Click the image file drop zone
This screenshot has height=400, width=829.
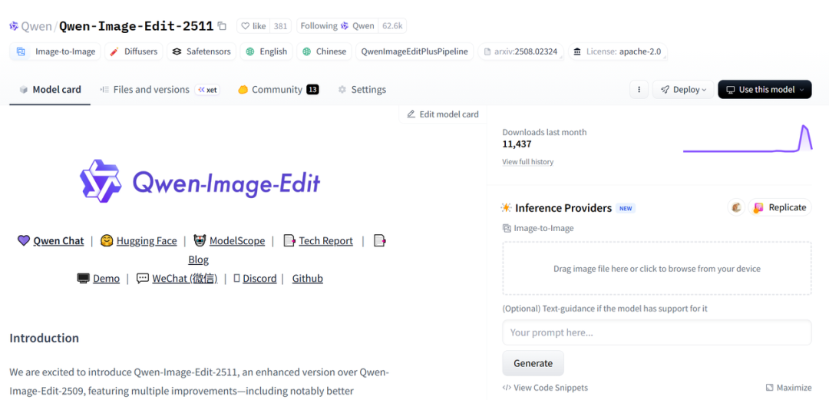coord(656,269)
